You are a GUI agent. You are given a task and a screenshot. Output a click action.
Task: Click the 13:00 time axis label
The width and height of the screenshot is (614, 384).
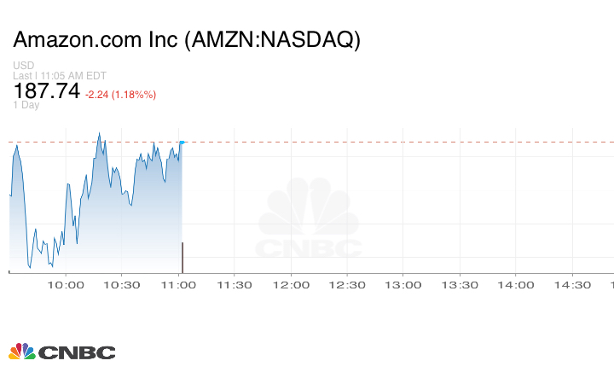coord(403,285)
